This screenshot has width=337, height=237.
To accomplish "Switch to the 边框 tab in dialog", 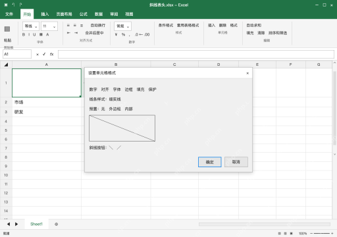I will pos(128,90).
